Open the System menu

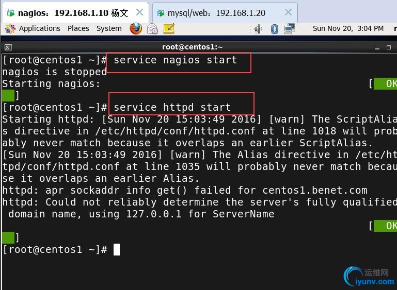[x=109, y=28]
